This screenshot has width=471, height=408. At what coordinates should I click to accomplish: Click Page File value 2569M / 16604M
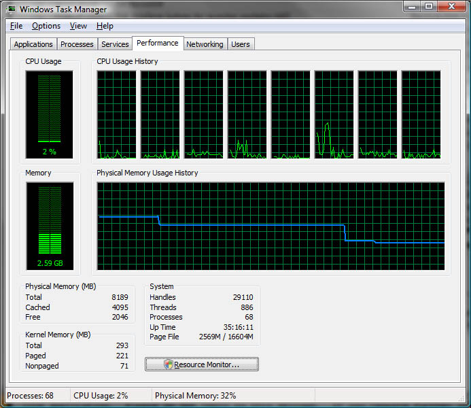tap(226, 337)
